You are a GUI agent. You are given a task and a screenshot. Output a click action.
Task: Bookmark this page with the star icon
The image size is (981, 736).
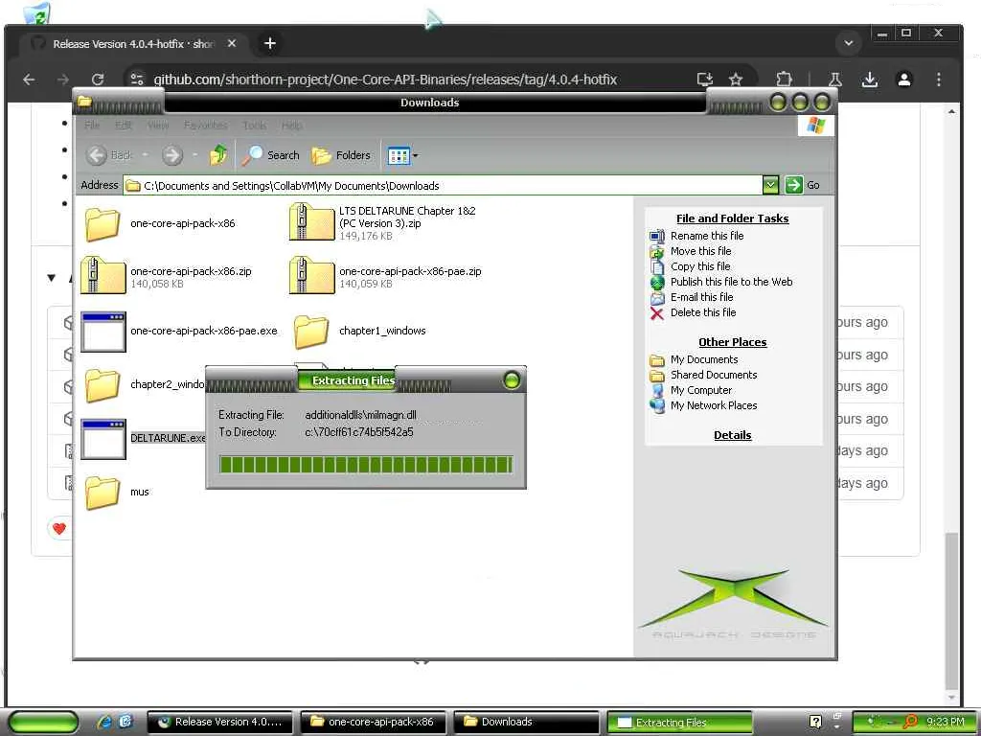[x=736, y=80]
